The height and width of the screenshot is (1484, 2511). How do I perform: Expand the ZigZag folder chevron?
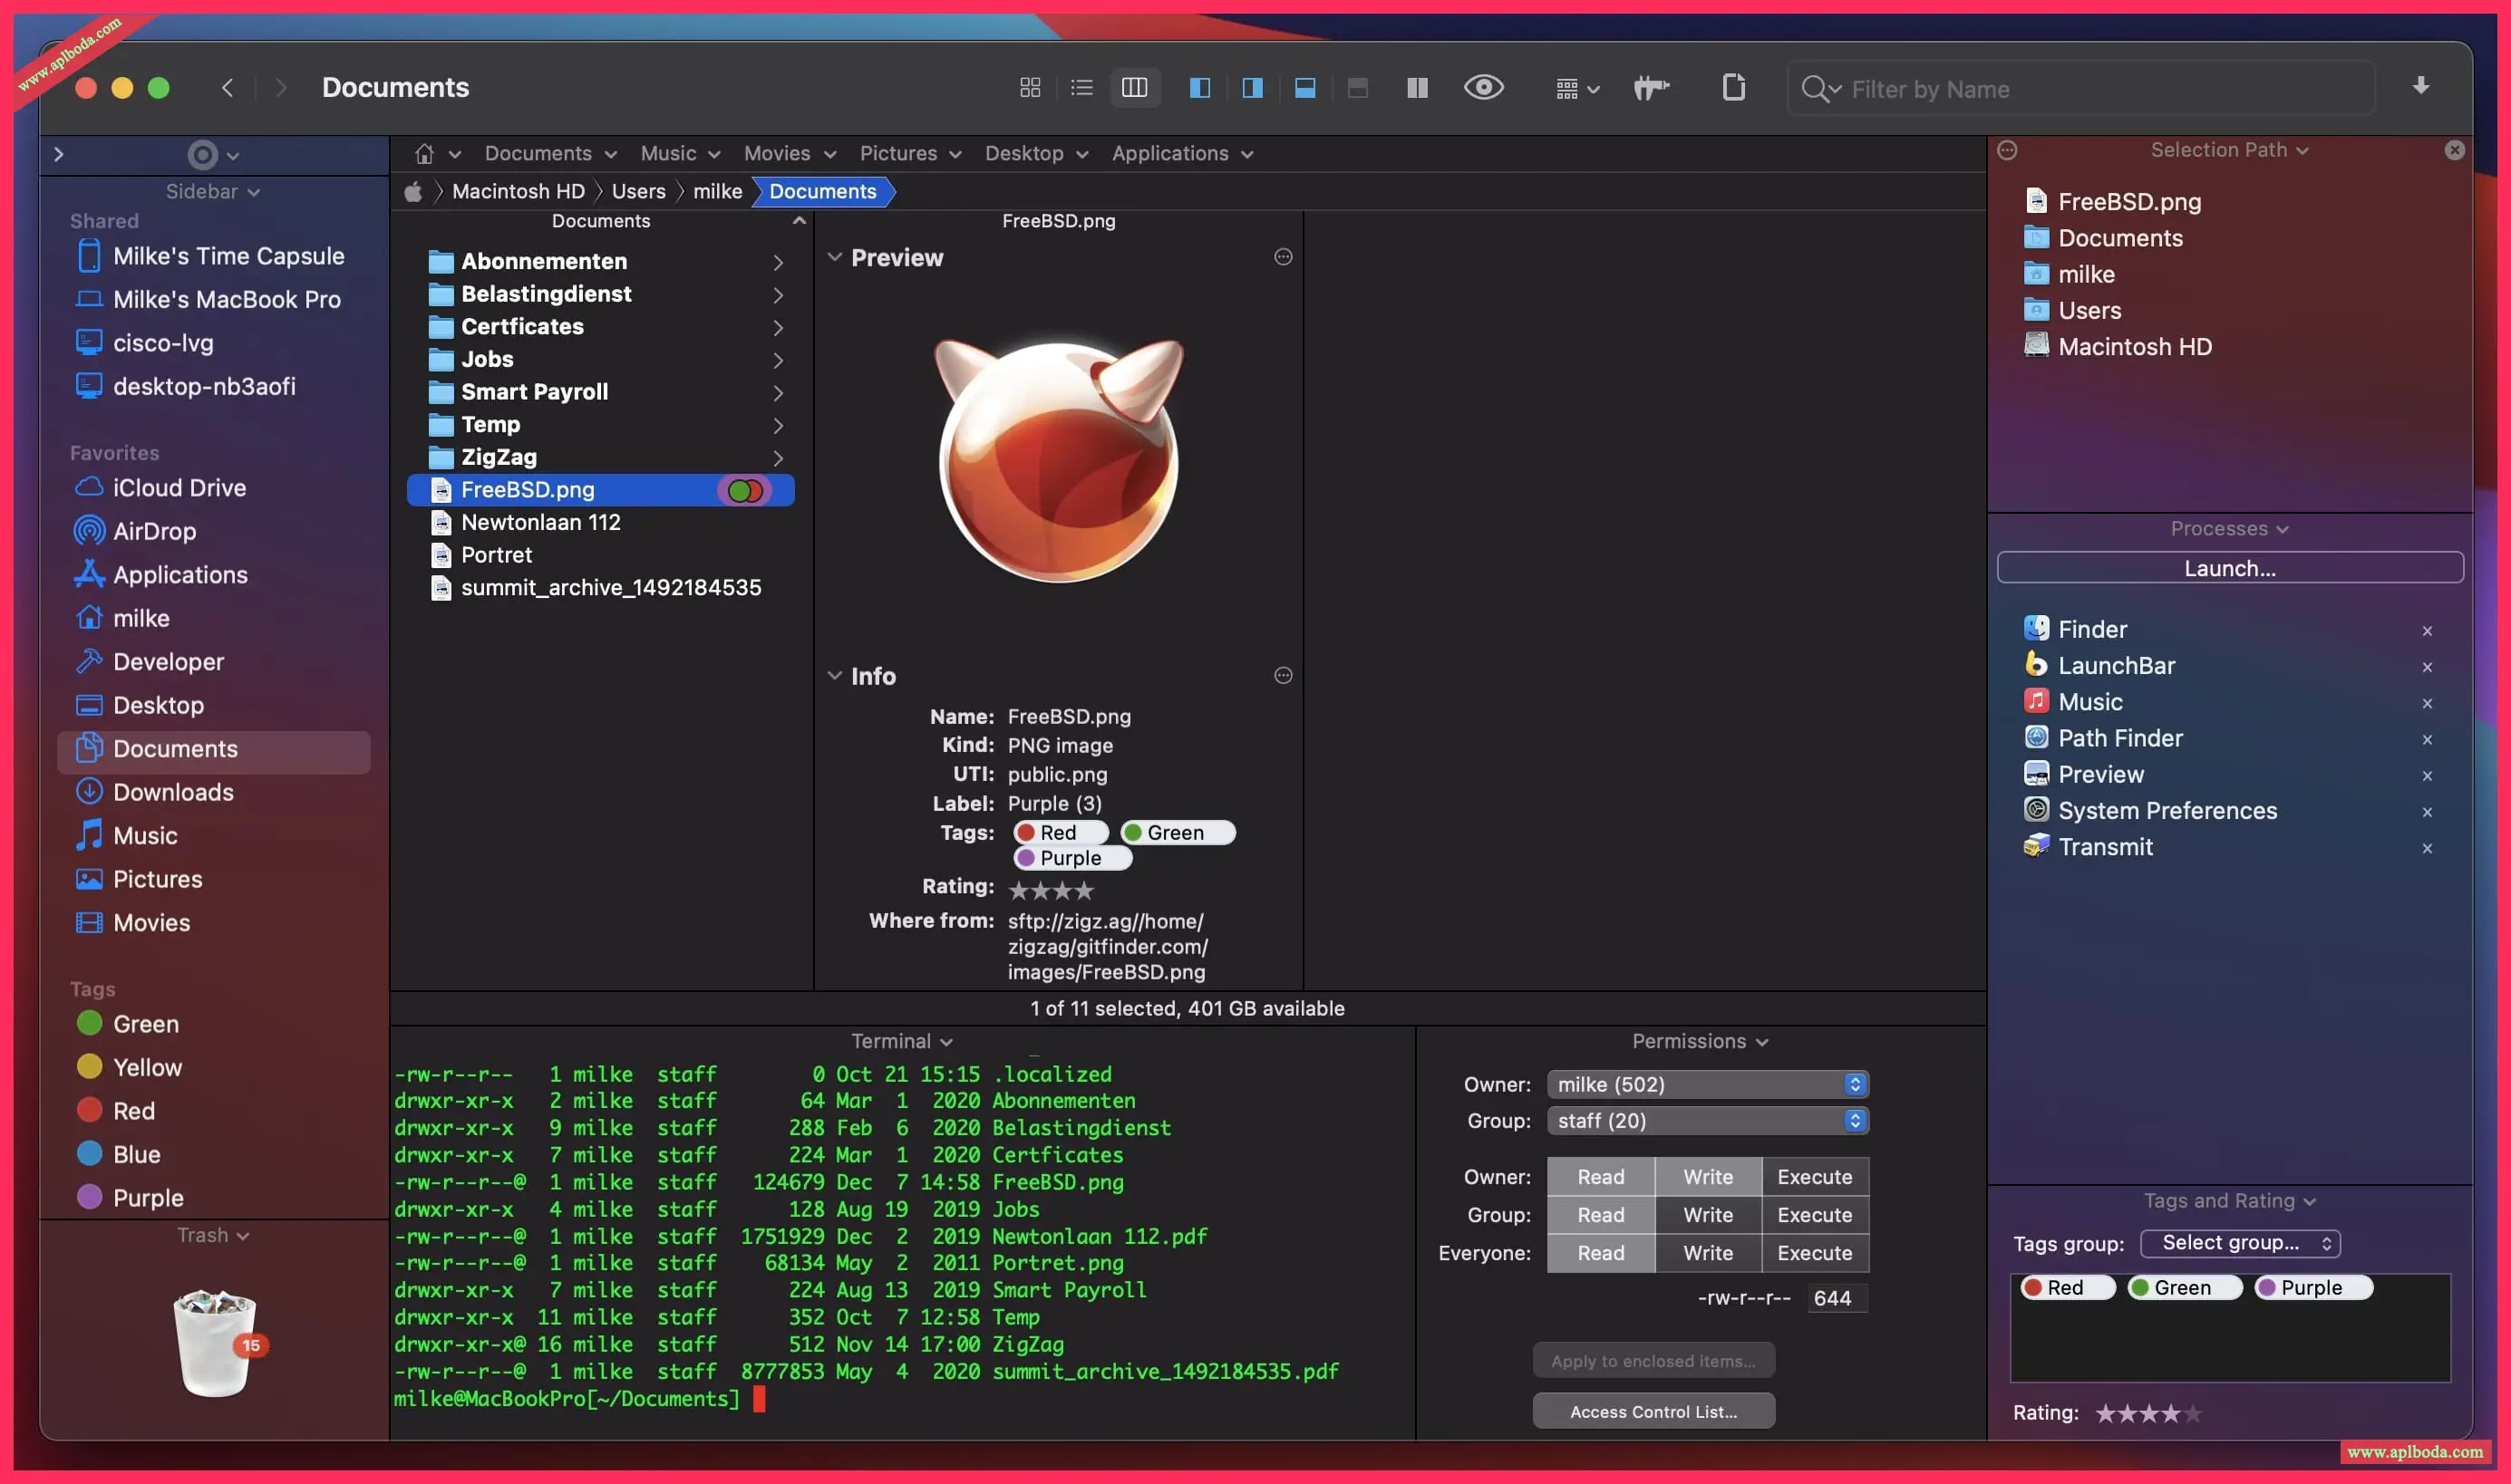click(x=777, y=458)
